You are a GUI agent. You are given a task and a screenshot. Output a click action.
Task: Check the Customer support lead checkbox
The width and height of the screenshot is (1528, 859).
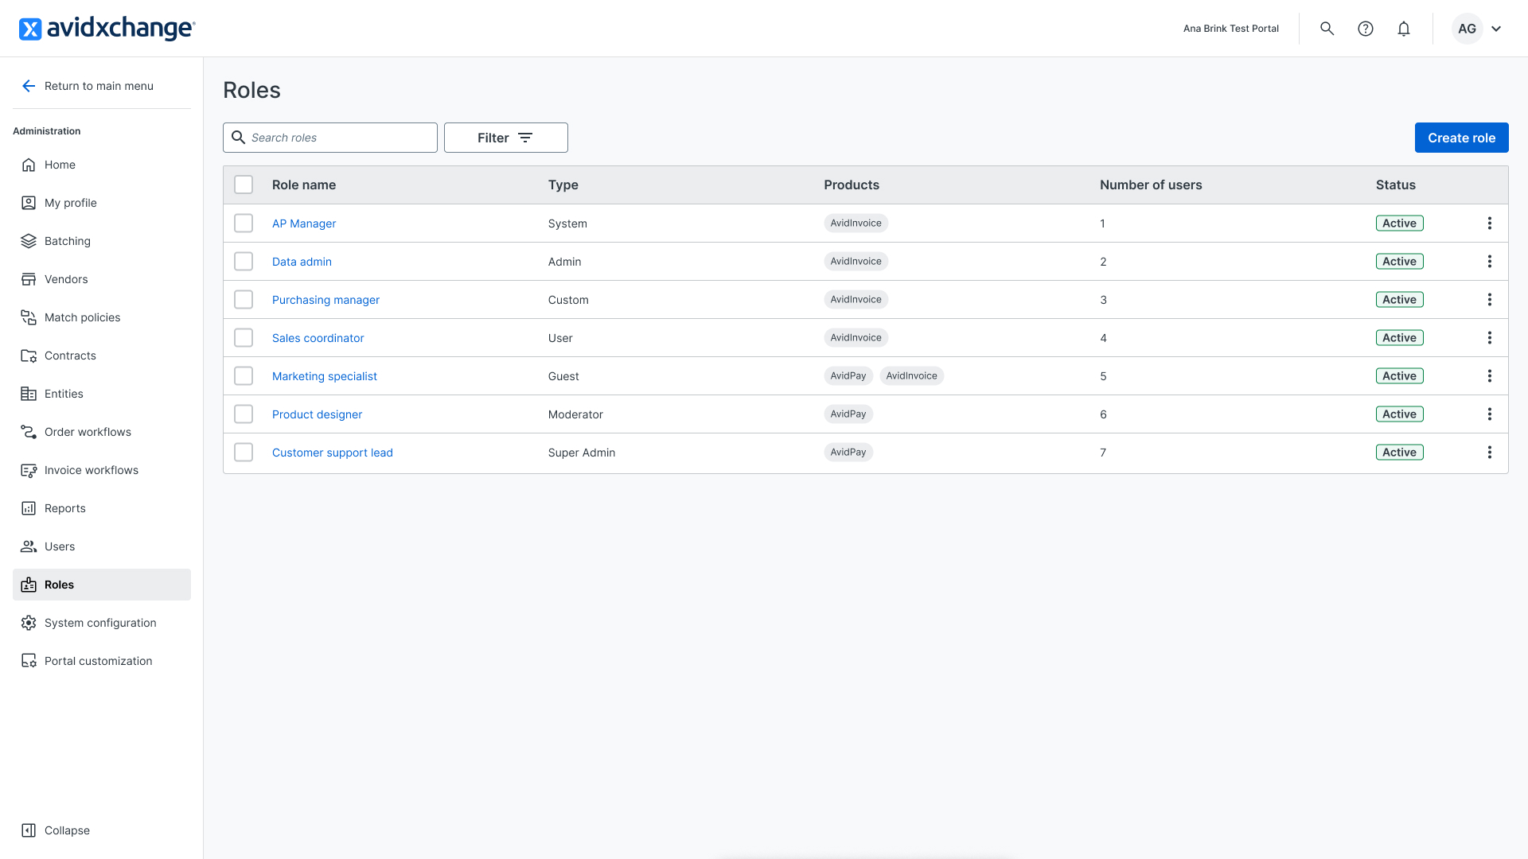click(244, 453)
